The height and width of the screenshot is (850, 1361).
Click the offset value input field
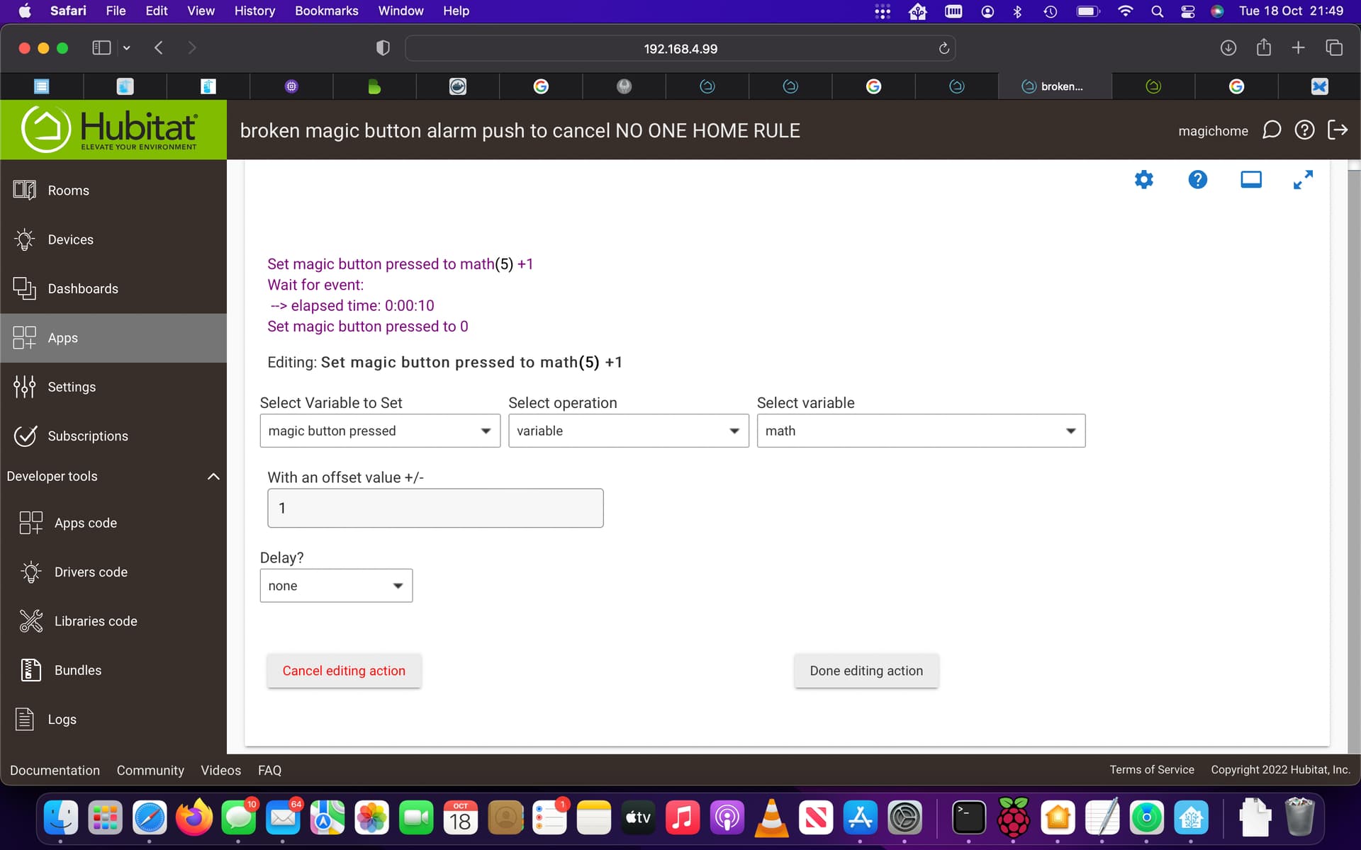click(x=435, y=508)
